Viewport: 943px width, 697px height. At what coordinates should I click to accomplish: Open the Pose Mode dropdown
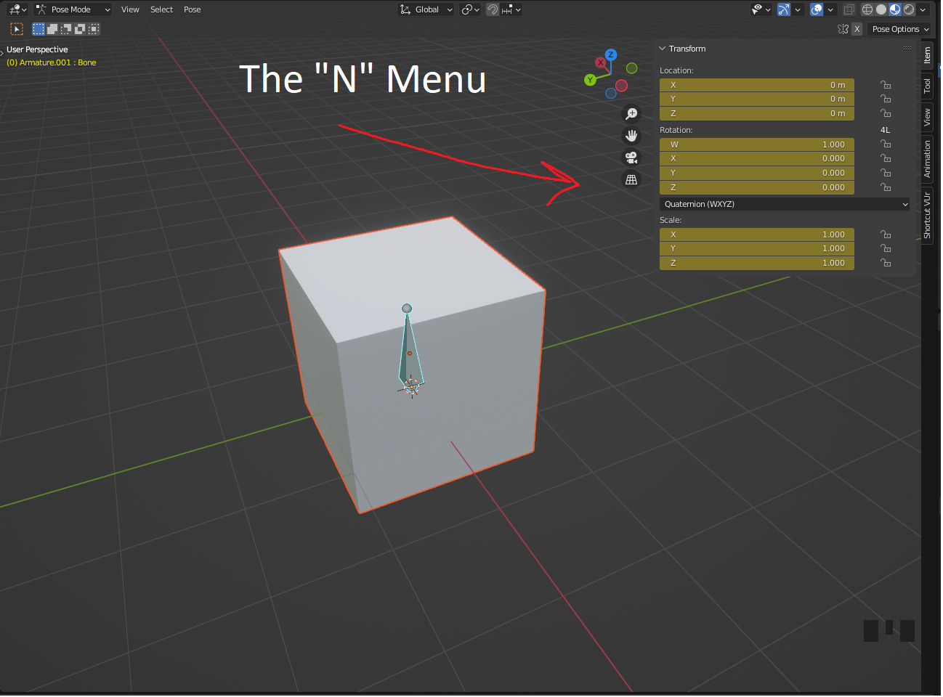(73, 9)
